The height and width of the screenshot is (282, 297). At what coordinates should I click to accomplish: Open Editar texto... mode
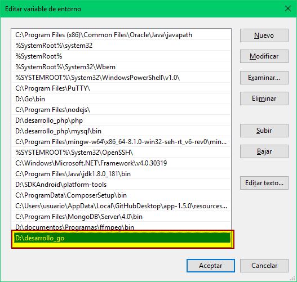[x=264, y=183]
